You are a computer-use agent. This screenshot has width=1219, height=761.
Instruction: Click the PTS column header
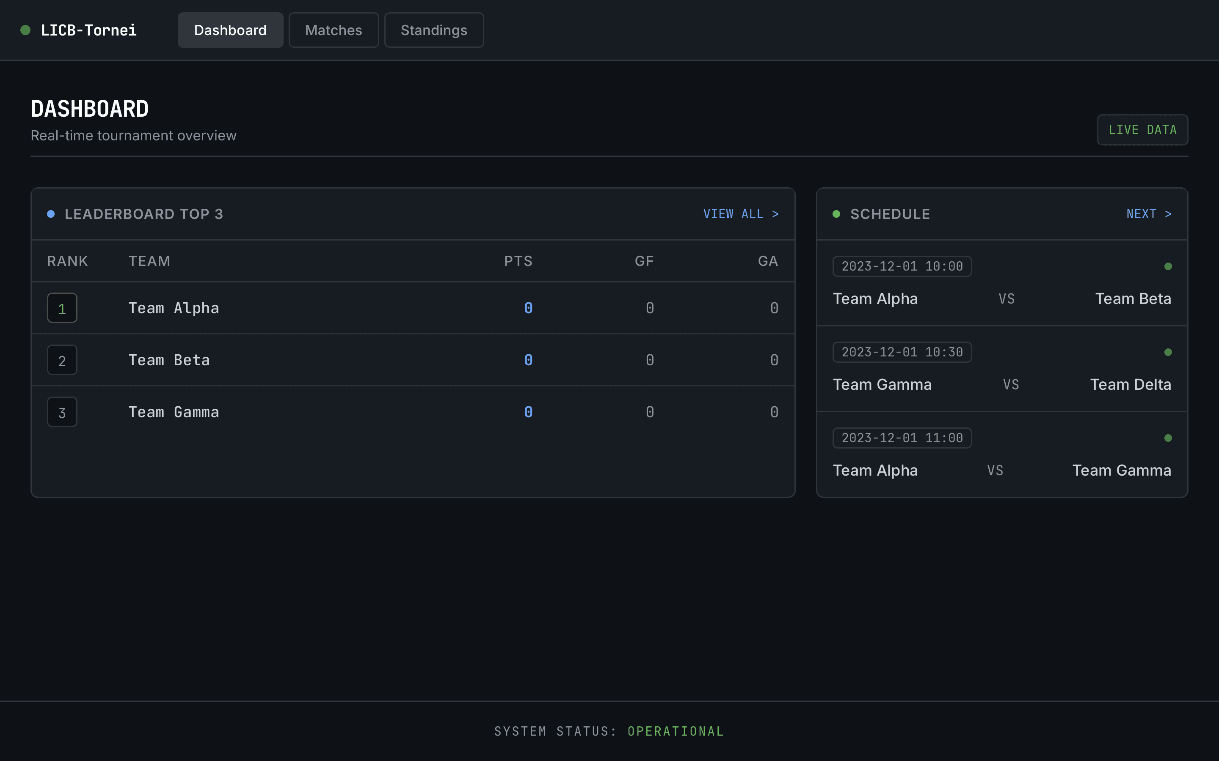(518, 261)
